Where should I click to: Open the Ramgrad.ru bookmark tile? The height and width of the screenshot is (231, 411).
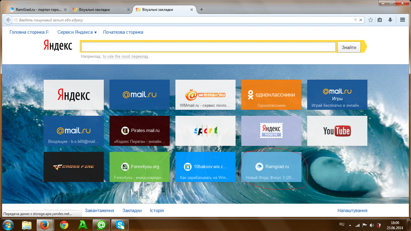[271, 167]
